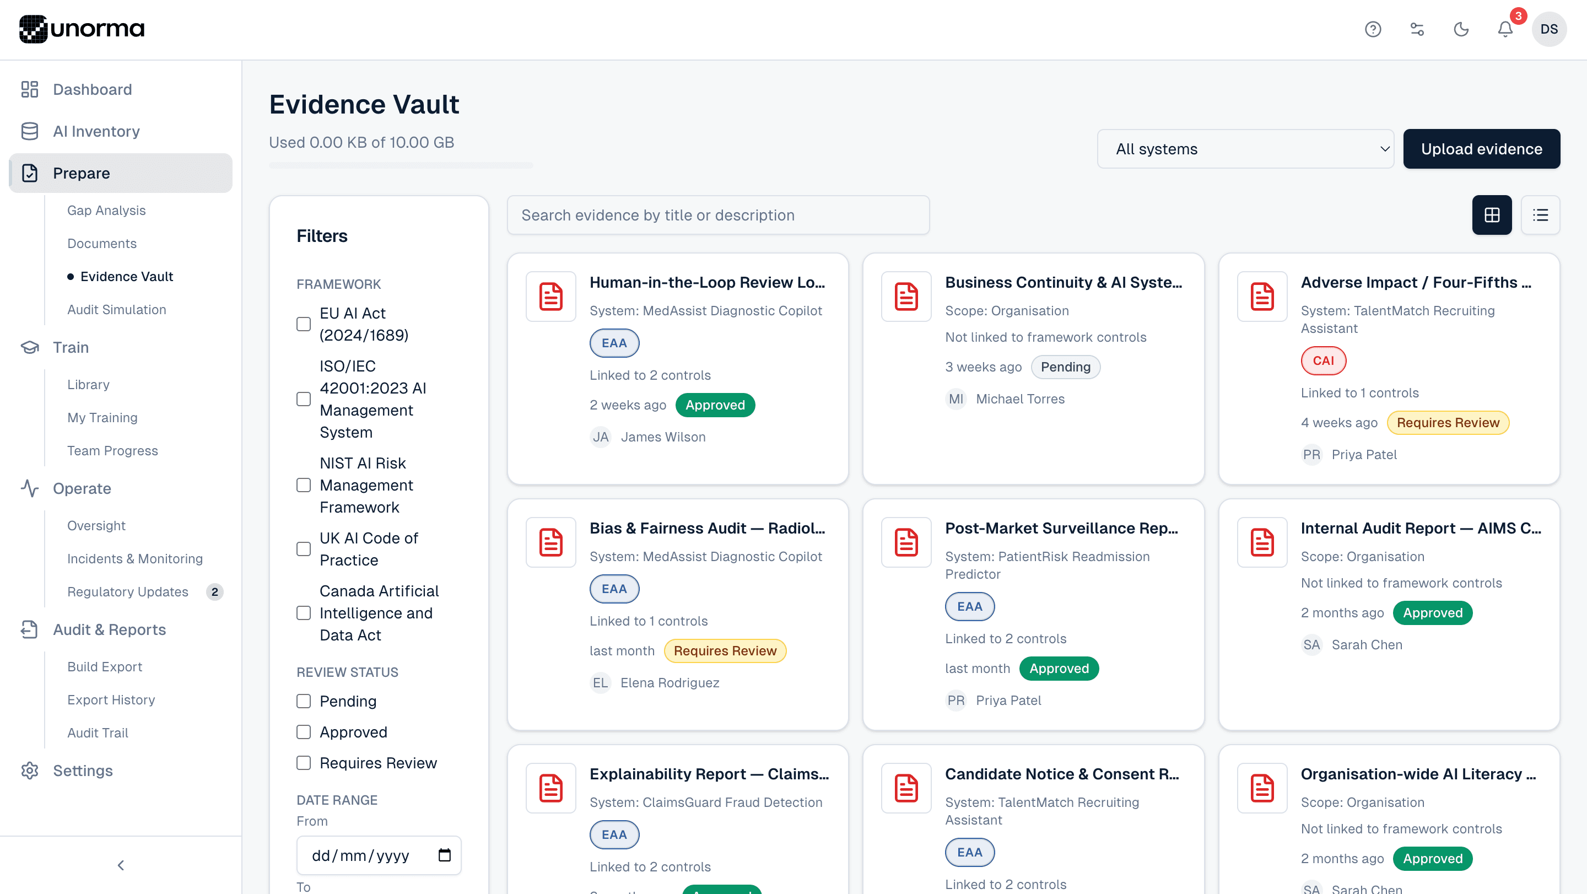The height and width of the screenshot is (894, 1587).
Task: Check UK AI Code of Practice filter
Action: point(304,549)
